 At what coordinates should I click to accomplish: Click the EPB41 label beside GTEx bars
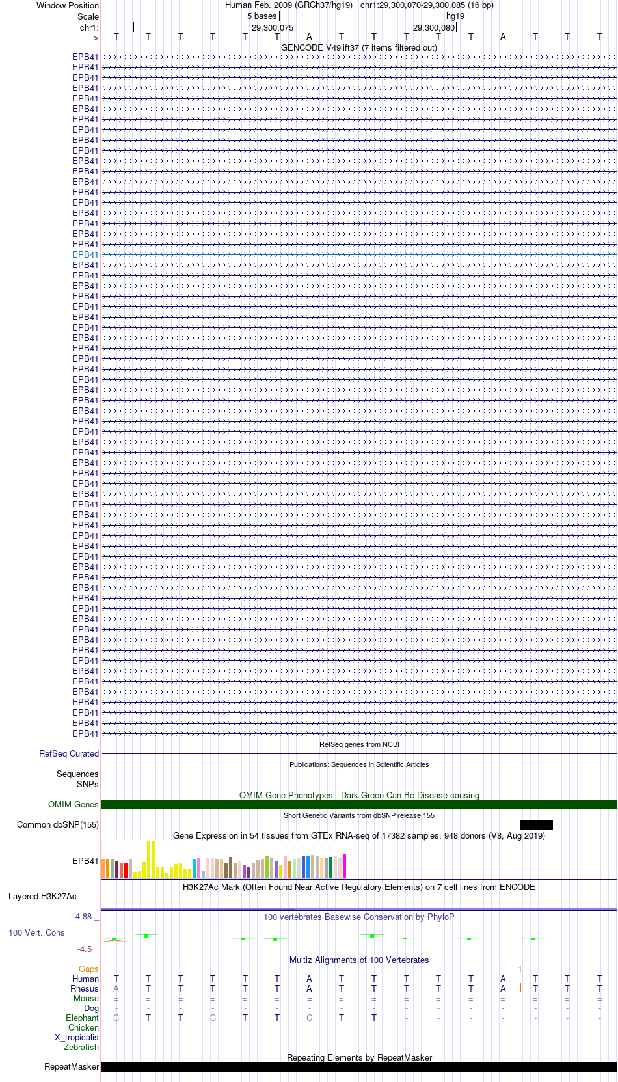coord(85,861)
